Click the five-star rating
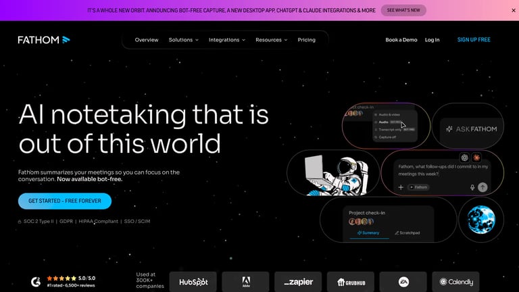 coord(61,278)
